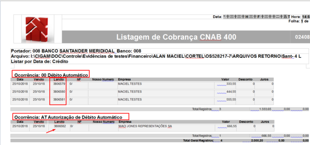Click Empresa header in AT Autorização table
310x145 pixels.
click(125, 122)
